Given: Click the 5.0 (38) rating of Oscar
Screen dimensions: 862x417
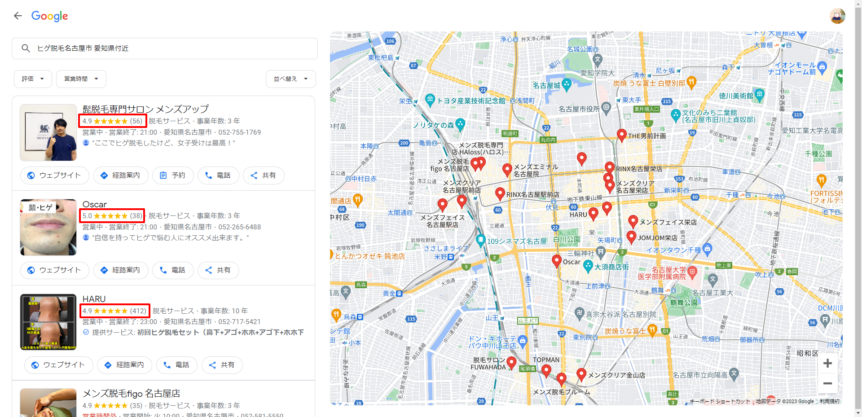Looking at the screenshot, I should pos(112,216).
